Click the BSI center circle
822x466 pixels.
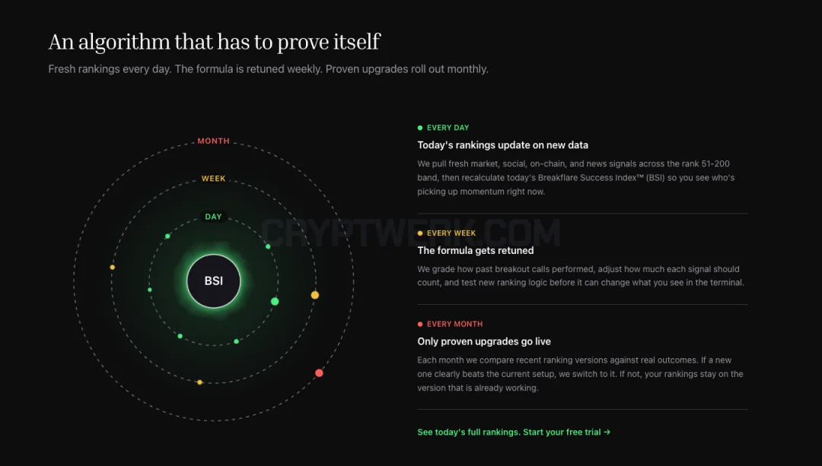click(x=213, y=281)
